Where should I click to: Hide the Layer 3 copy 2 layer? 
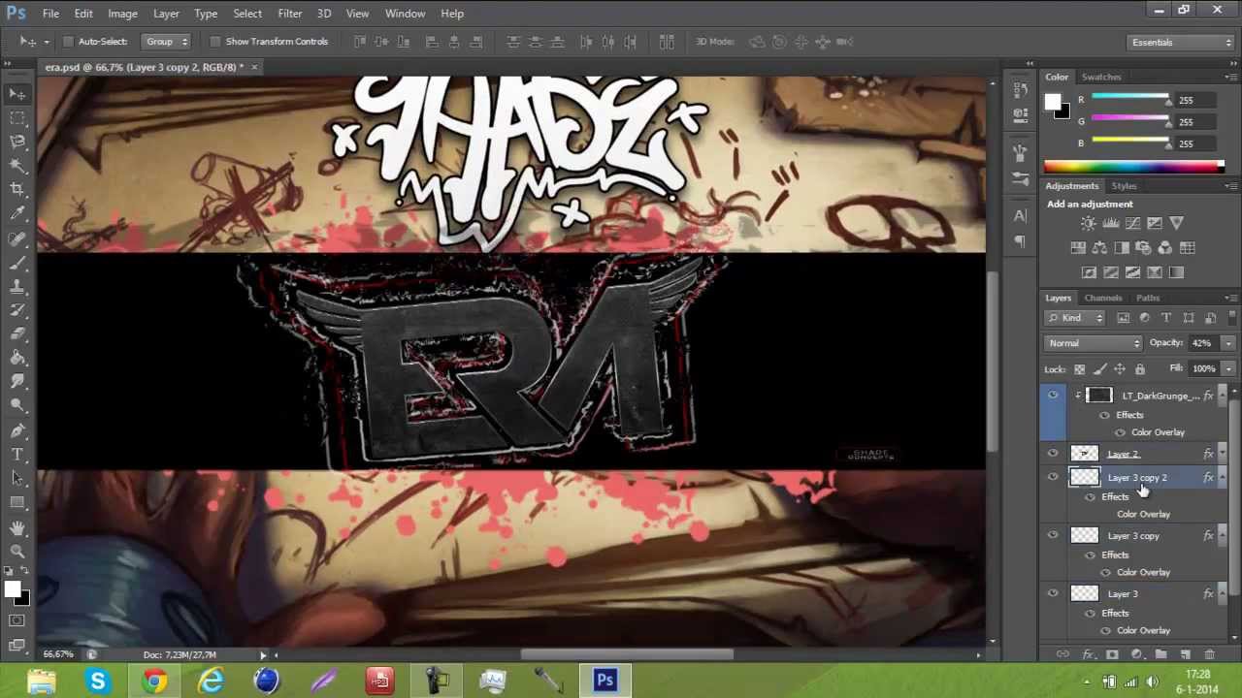[x=1053, y=477]
